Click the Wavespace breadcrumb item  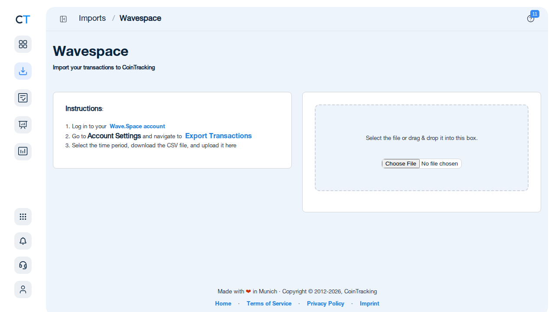[x=140, y=18]
